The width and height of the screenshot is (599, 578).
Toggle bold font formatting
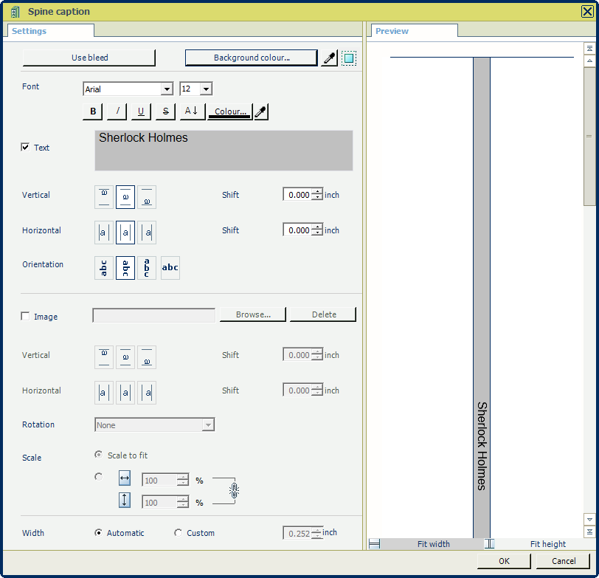(x=92, y=111)
